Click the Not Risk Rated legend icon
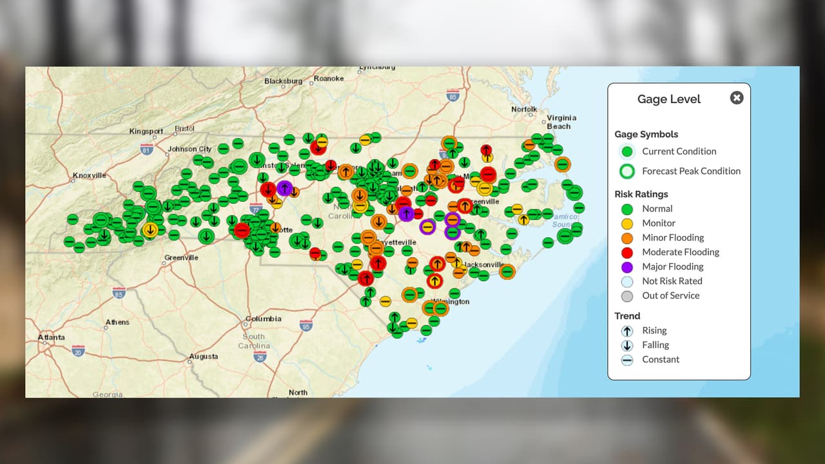Image resolution: width=825 pixels, height=464 pixels. (x=627, y=281)
